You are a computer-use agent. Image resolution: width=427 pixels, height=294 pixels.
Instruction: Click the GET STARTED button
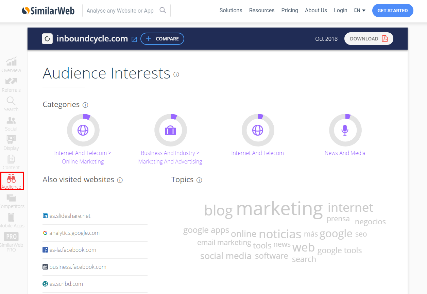pyautogui.click(x=393, y=11)
